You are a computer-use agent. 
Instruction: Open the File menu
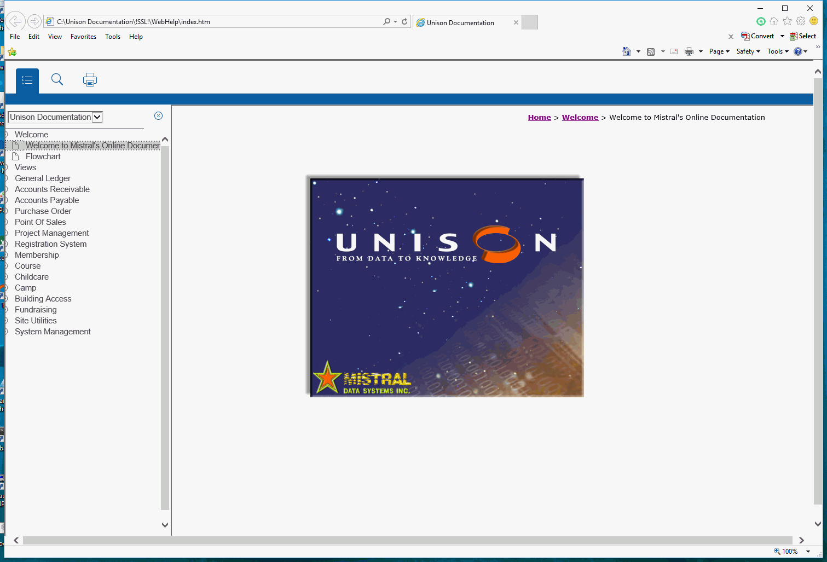click(15, 37)
